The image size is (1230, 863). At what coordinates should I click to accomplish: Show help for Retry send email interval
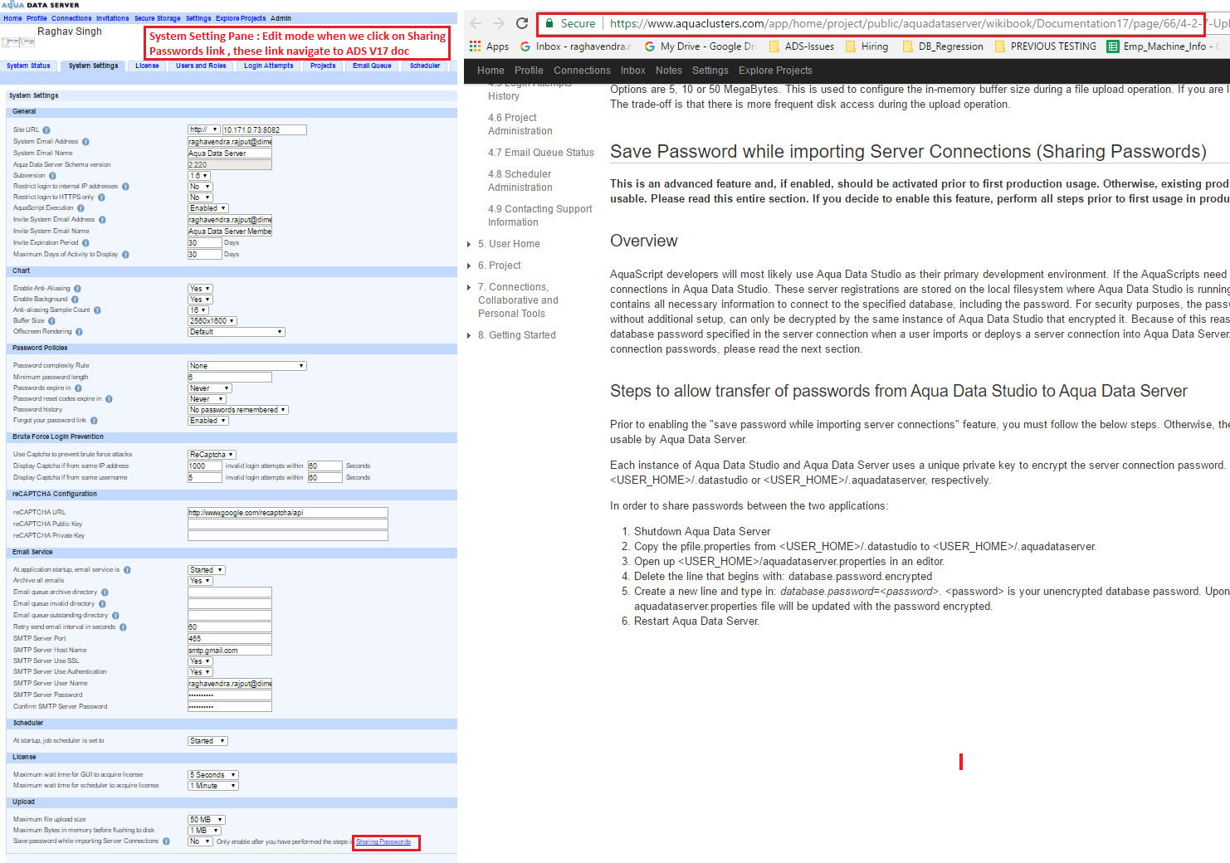click(123, 627)
